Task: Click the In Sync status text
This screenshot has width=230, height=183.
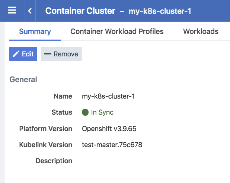Action: click(x=102, y=112)
